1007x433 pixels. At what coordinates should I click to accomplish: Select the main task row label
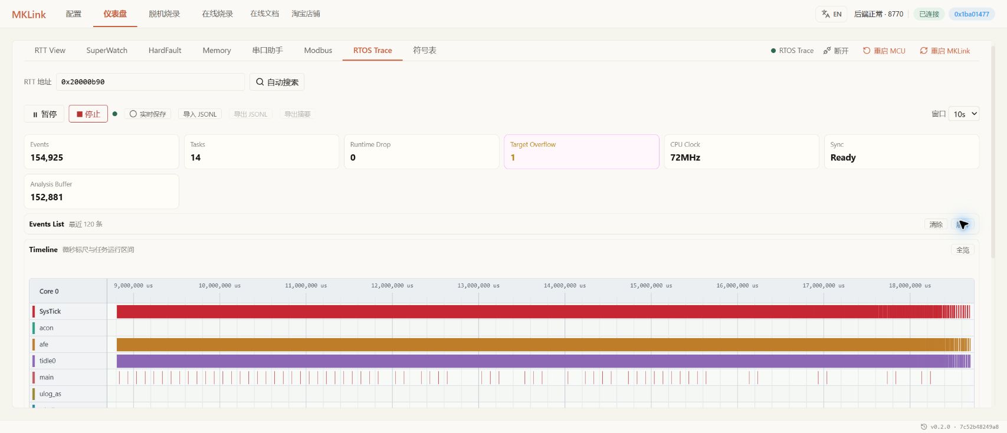46,378
